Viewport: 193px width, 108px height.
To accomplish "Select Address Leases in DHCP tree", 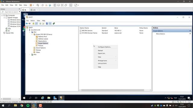I will pos(43,39).
